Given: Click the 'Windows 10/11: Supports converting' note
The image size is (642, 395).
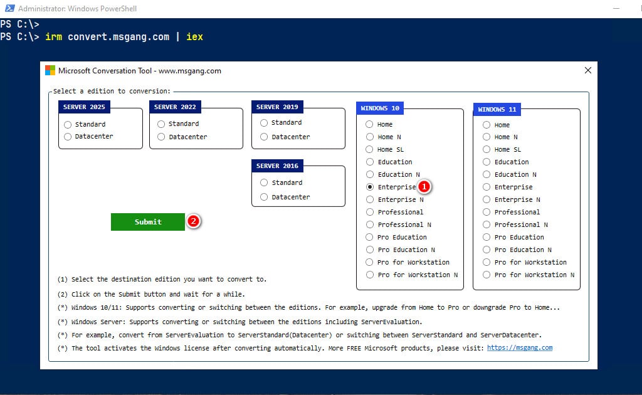Looking at the screenshot, I should (x=308, y=307).
